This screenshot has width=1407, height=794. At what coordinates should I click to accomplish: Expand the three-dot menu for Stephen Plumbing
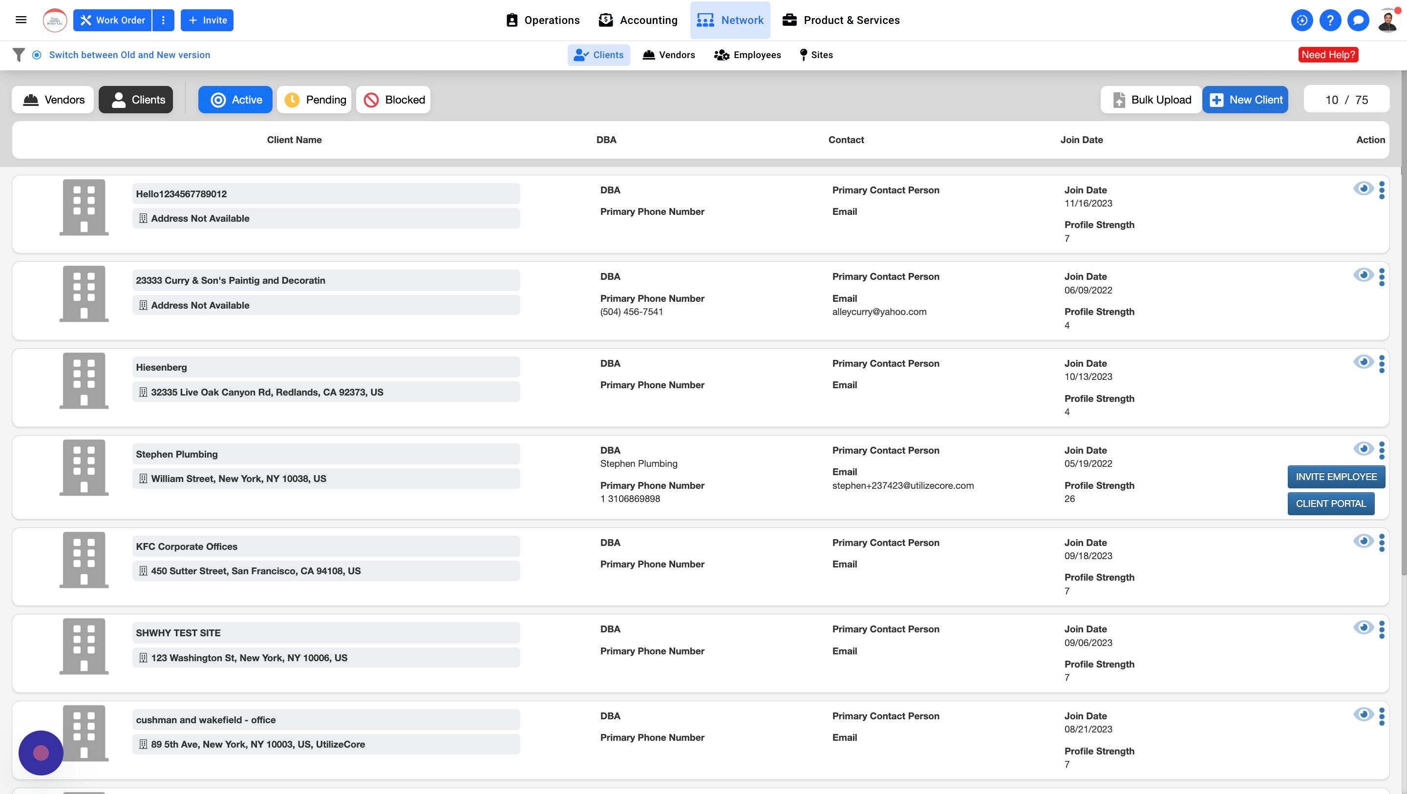click(1382, 450)
